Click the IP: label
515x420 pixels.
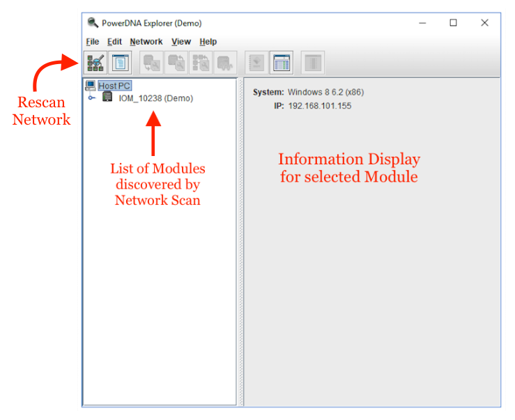279,106
